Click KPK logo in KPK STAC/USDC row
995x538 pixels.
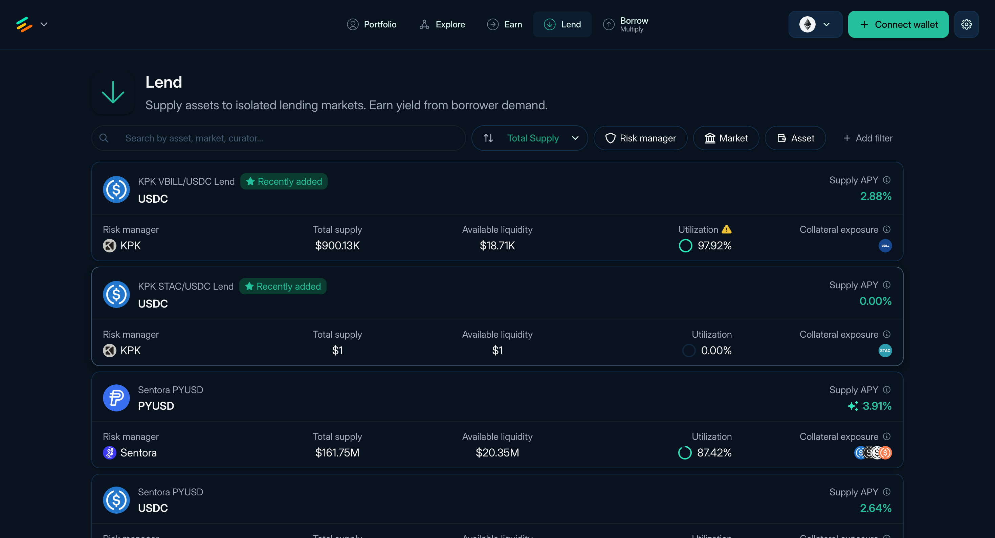pos(109,350)
